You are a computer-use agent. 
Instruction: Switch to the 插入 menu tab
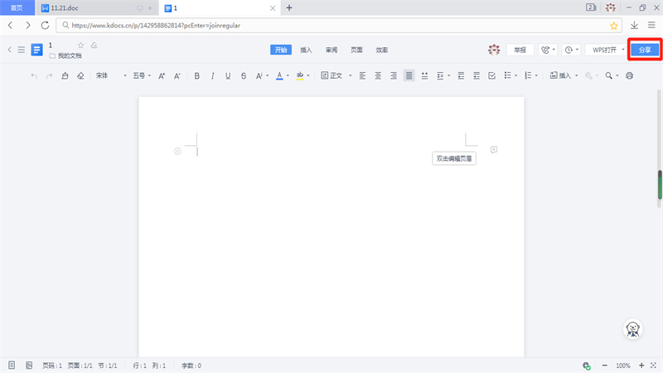pos(306,50)
